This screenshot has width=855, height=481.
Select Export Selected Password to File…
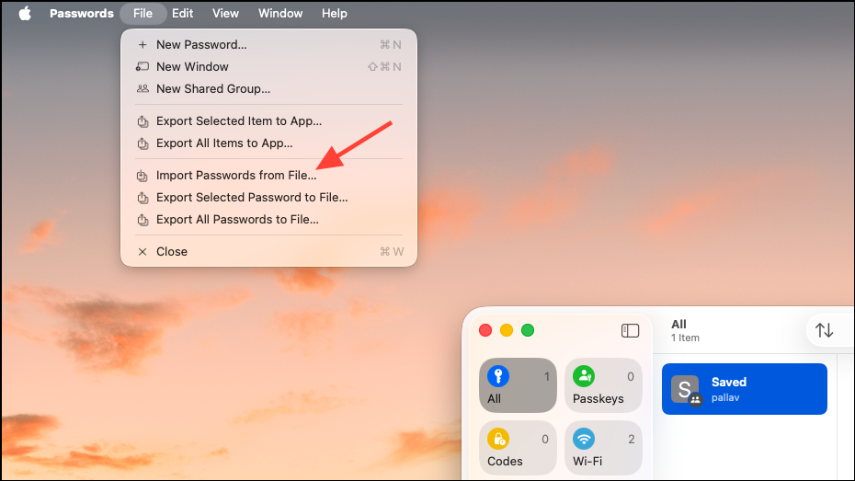pyautogui.click(x=268, y=198)
